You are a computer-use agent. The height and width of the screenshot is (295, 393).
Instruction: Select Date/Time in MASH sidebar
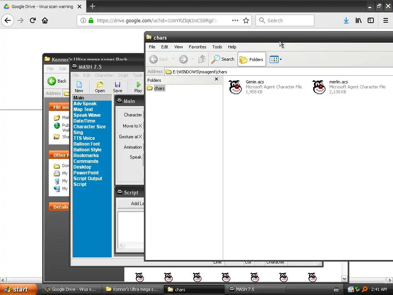click(x=84, y=121)
